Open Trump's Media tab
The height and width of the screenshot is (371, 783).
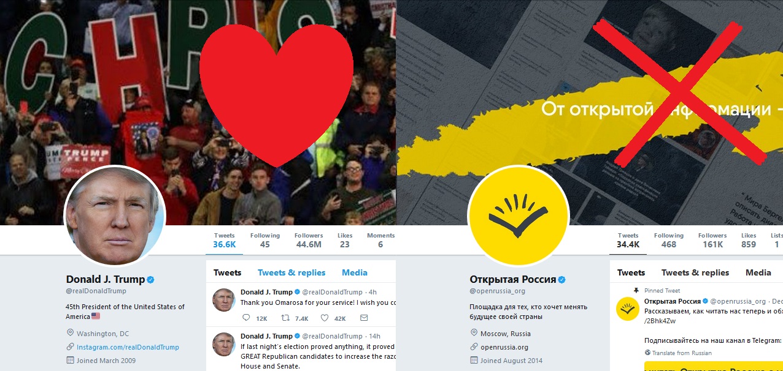[x=355, y=272]
